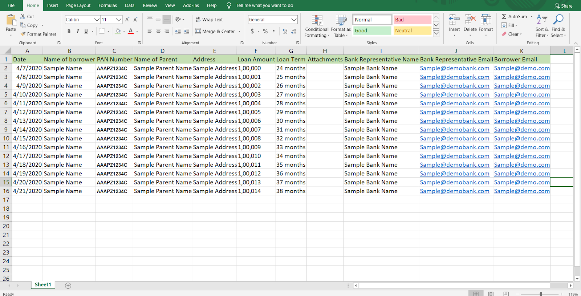The width and height of the screenshot is (581, 296).
Task: Click the Share button
Action: pos(563,6)
